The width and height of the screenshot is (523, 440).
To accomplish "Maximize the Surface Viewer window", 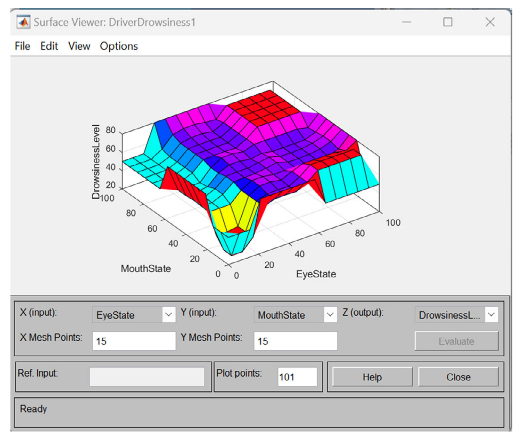I will [448, 22].
